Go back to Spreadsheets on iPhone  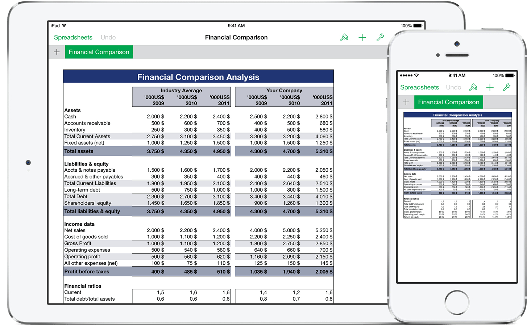[x=419, y=87]
